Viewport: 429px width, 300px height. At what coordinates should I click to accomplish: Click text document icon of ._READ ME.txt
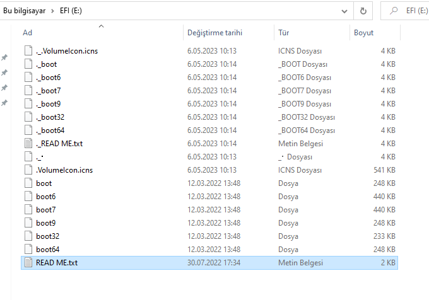pos(28,144)
